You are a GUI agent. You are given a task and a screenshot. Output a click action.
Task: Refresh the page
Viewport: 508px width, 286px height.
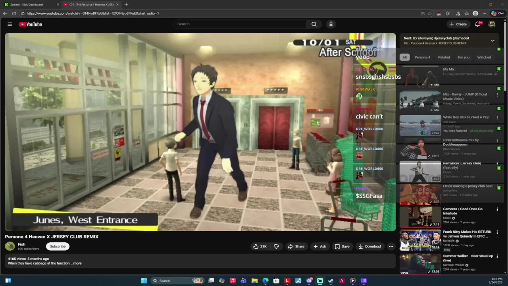(14, 13)
